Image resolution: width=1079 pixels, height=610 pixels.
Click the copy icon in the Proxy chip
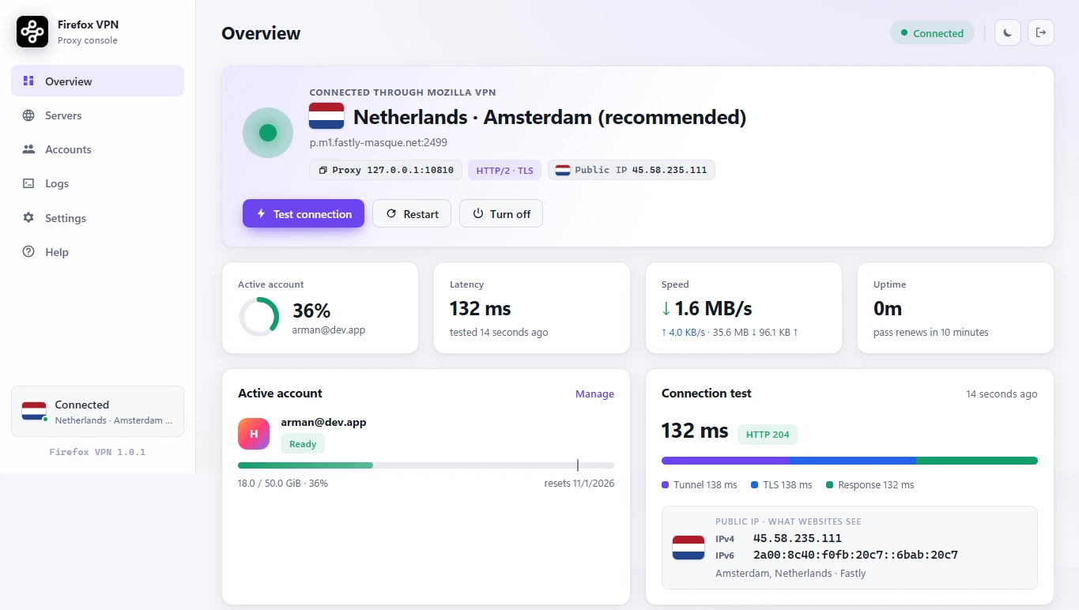pyautogui.click(x=323, y=170)
